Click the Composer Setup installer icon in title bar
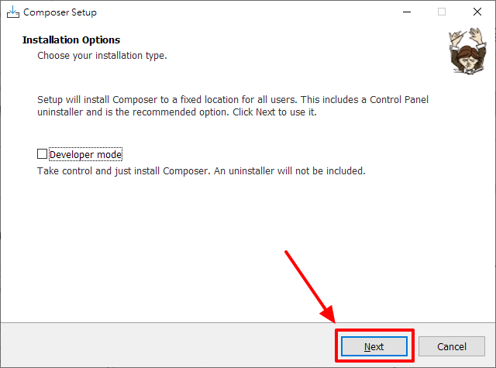The height and width of the screenshot is (368, 496). point(12,12)
